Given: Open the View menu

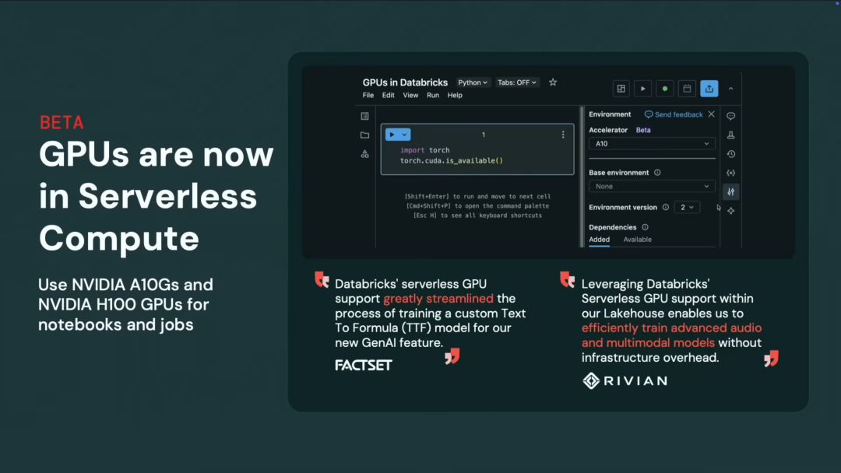Looking at the screenshot, I should 410,96.
